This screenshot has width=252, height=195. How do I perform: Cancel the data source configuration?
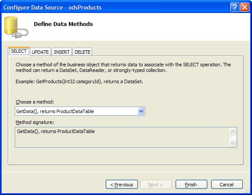click(x=227, y=185)
